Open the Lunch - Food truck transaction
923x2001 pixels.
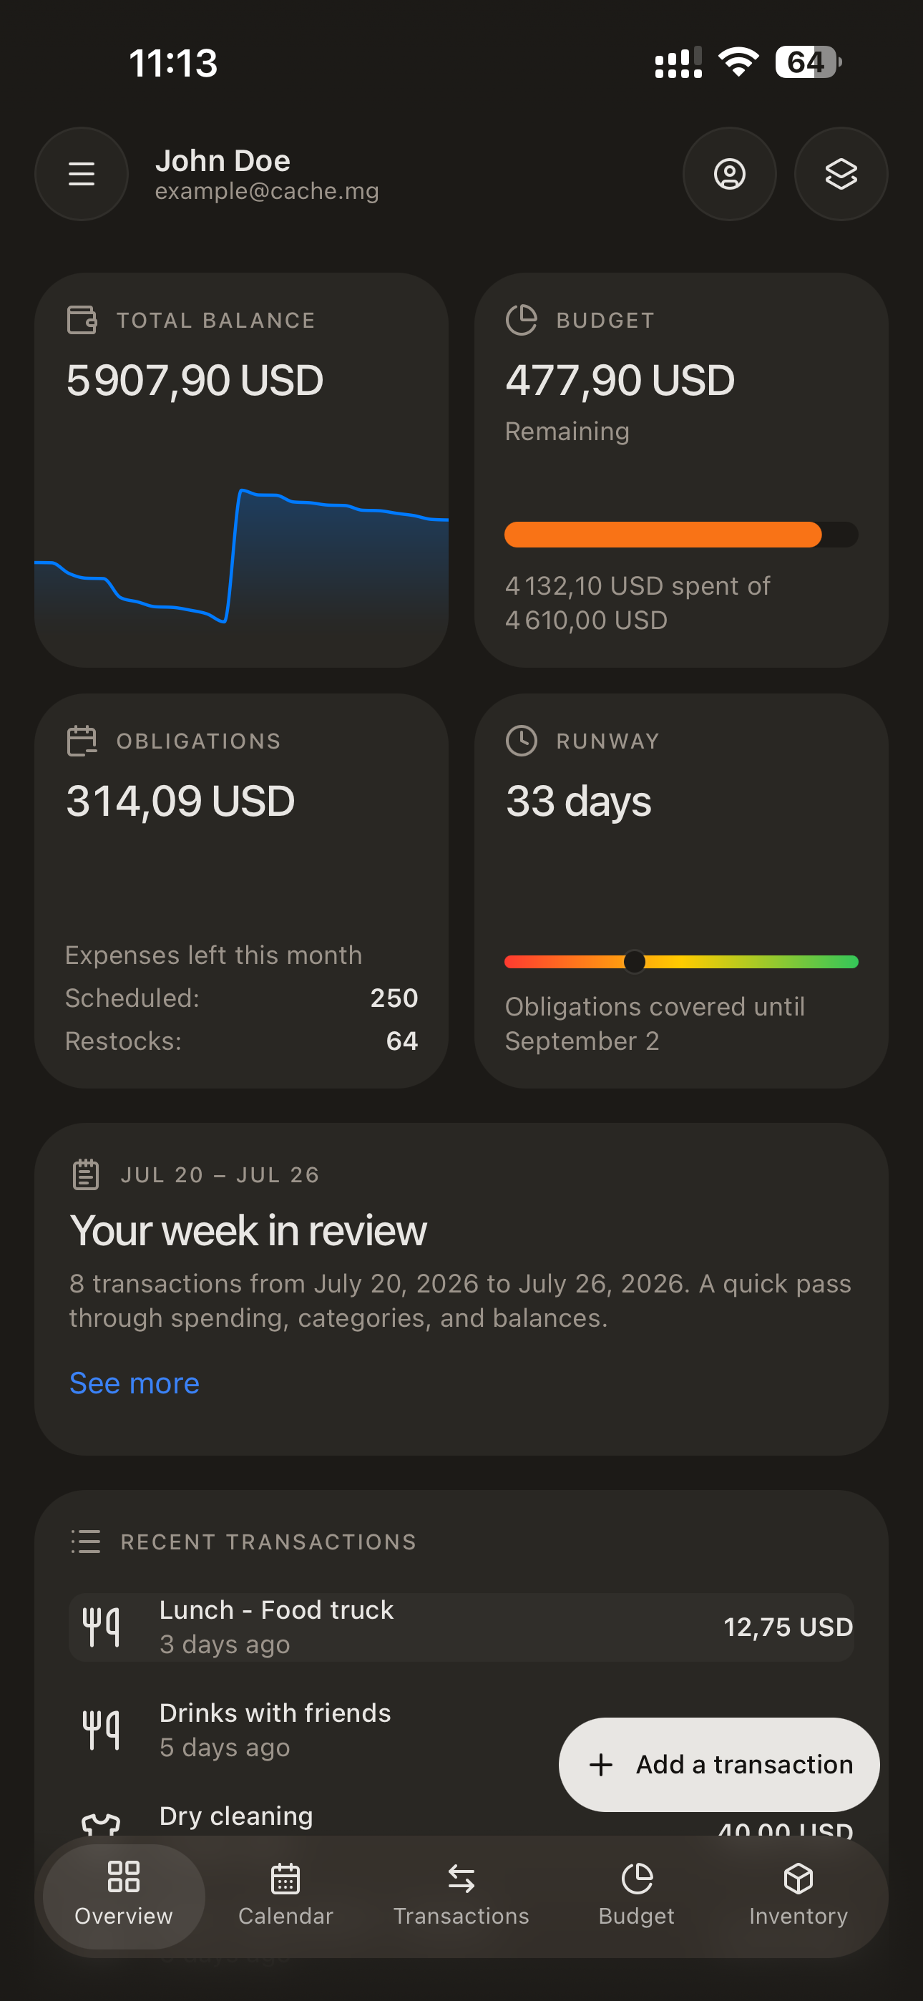461,1627
